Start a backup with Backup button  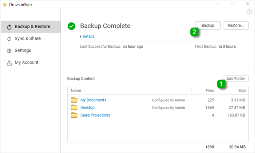click(208, 26)
